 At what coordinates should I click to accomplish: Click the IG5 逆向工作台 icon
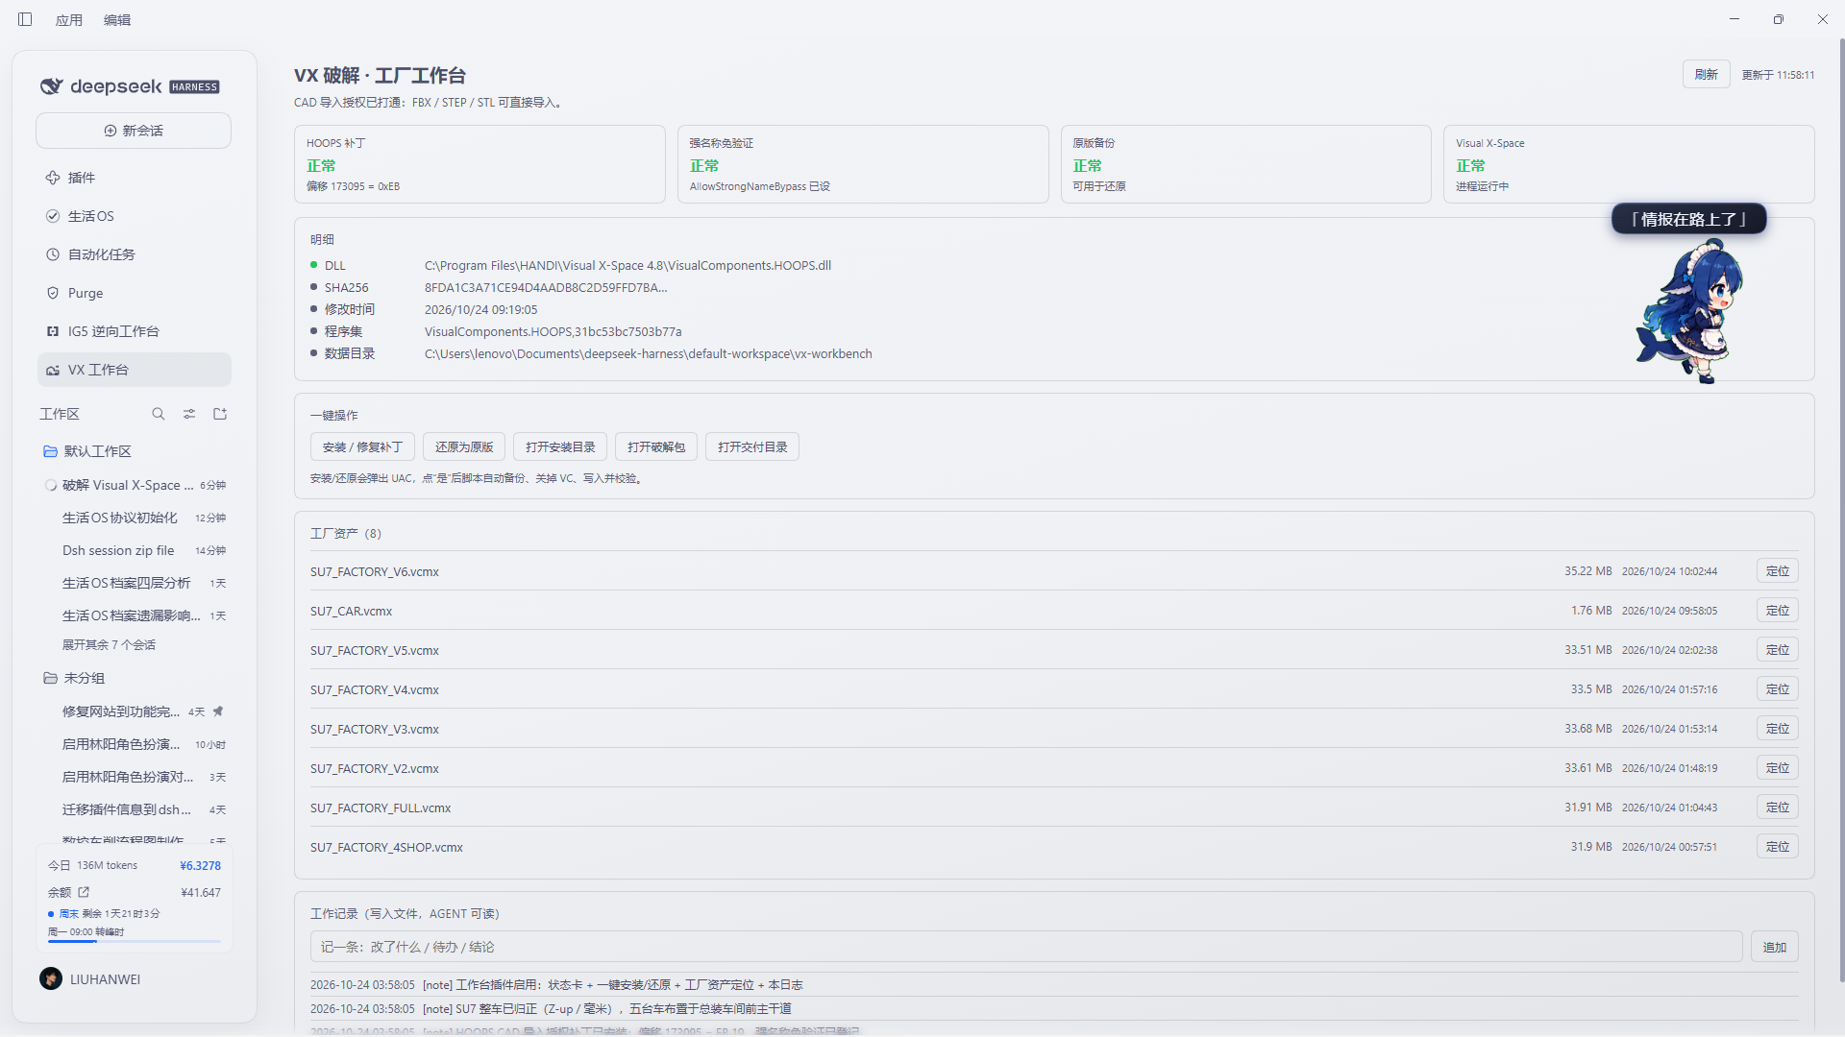point(53,331)
